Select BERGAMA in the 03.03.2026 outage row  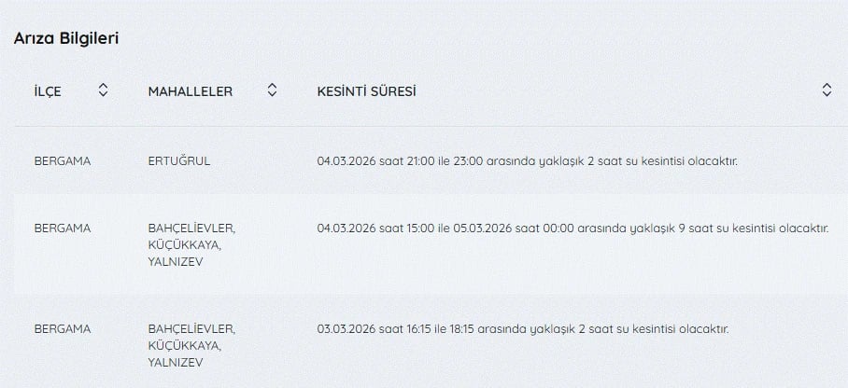coord(63,329)
